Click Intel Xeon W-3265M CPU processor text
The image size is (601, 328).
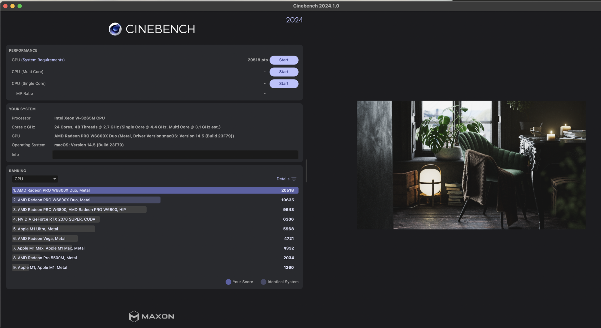pos(80,118)
